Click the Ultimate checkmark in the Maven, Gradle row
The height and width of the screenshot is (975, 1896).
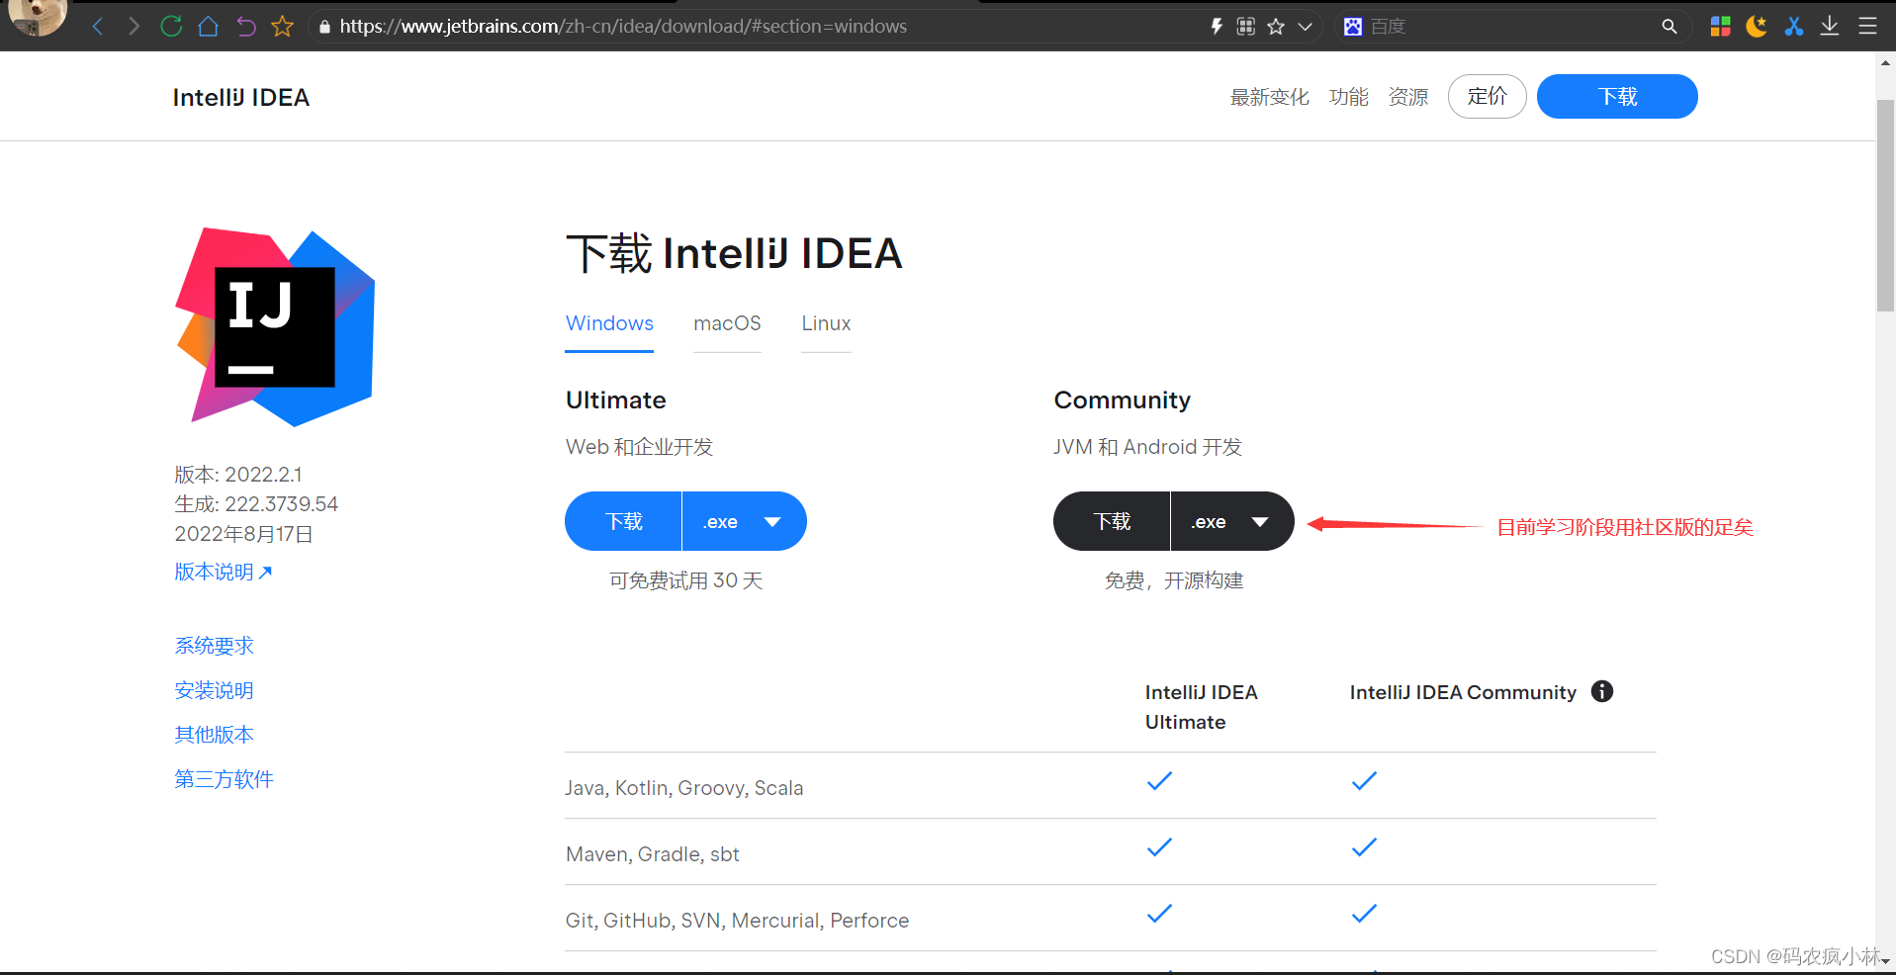(1159, 847)
